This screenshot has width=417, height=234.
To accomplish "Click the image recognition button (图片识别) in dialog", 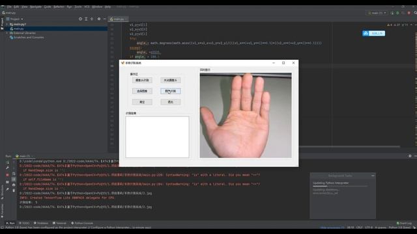I will [x=171, y=91].
